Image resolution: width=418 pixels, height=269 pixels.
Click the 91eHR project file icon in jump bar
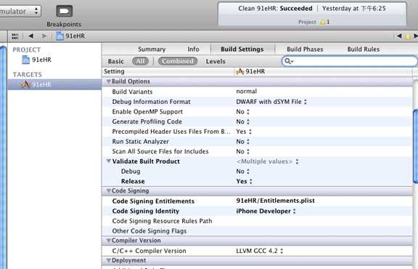[x=60, y=36]
